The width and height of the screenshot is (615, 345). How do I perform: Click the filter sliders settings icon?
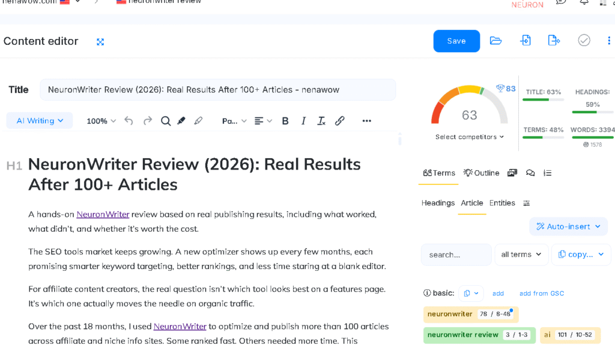point(526,203)
